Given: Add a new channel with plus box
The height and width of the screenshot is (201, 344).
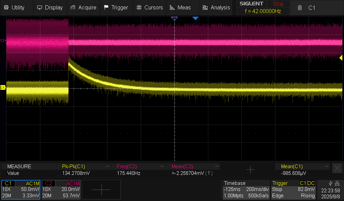Looking at the screenshot, I should click(x=101, y=190).
